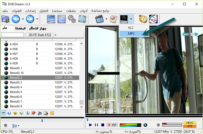Expand the satellite 26.0°E Badr dropdown
The height and width of the screenshot is (134, 203).
tap(55, 35)
